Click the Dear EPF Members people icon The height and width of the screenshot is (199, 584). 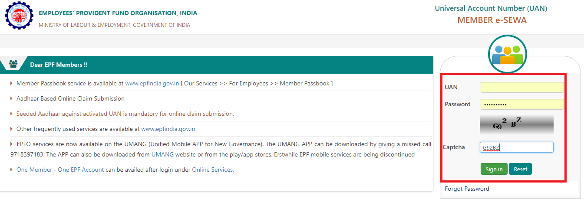[x=13, y=64]
